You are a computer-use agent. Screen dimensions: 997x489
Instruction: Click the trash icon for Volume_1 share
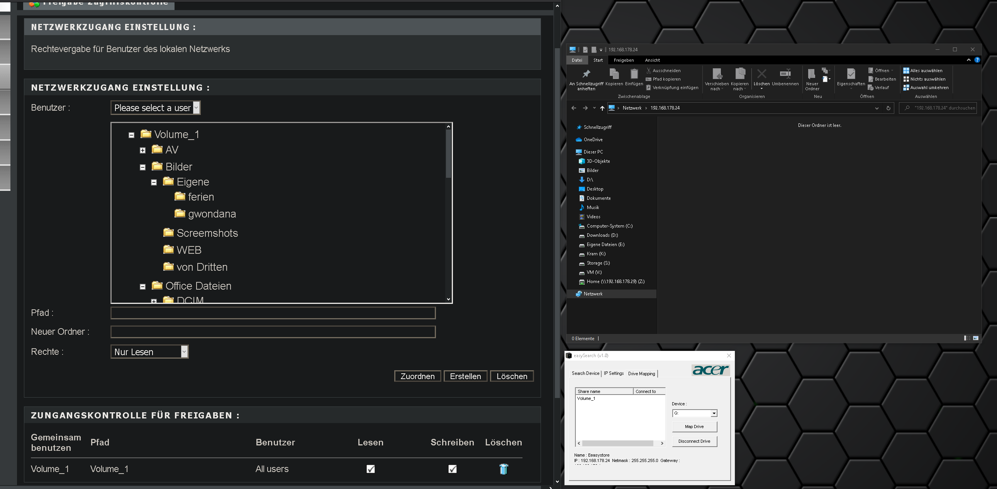pyautogui.click(x=503, y=469)
